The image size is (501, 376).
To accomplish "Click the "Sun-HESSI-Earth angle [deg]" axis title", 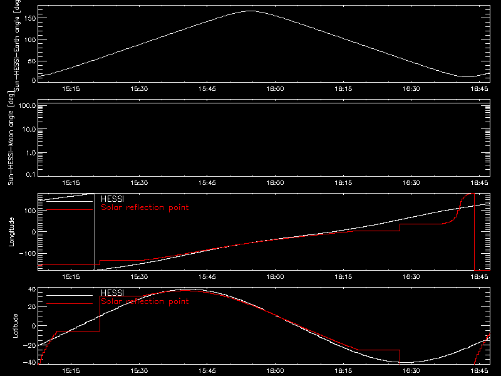I will click(x=17, y=45).
